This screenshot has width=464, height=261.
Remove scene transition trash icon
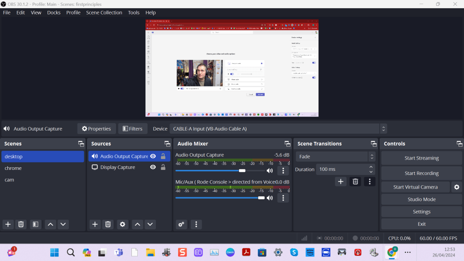click(355, 181)
